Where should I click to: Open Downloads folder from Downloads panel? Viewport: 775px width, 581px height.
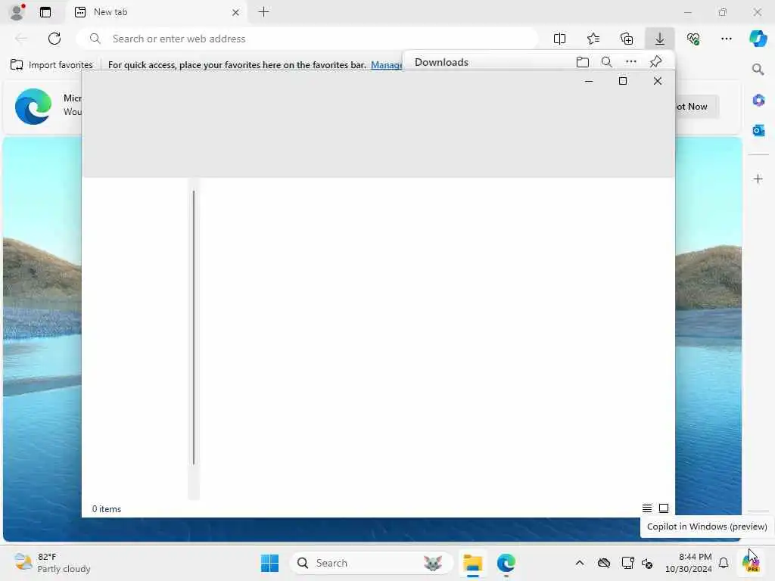pyautogui.click(x=583, y=62)
